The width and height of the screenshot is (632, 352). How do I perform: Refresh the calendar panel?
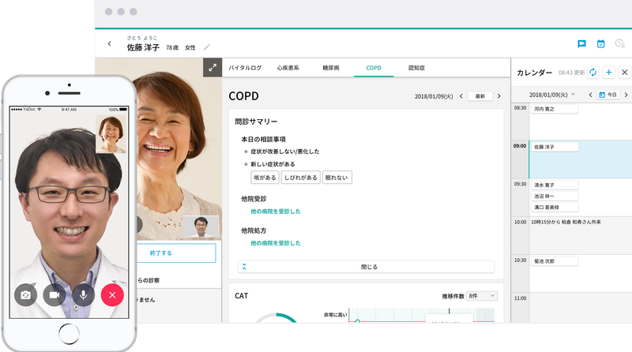coord(593,73)
